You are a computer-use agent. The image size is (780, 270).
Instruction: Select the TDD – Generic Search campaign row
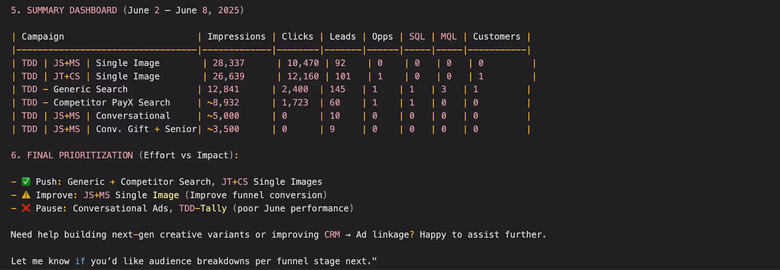coord(271,89)
